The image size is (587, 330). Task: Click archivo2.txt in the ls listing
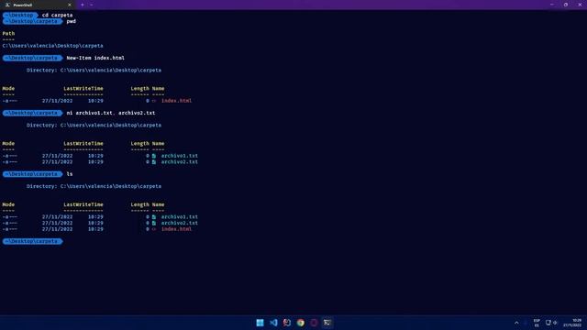[180, 223]
